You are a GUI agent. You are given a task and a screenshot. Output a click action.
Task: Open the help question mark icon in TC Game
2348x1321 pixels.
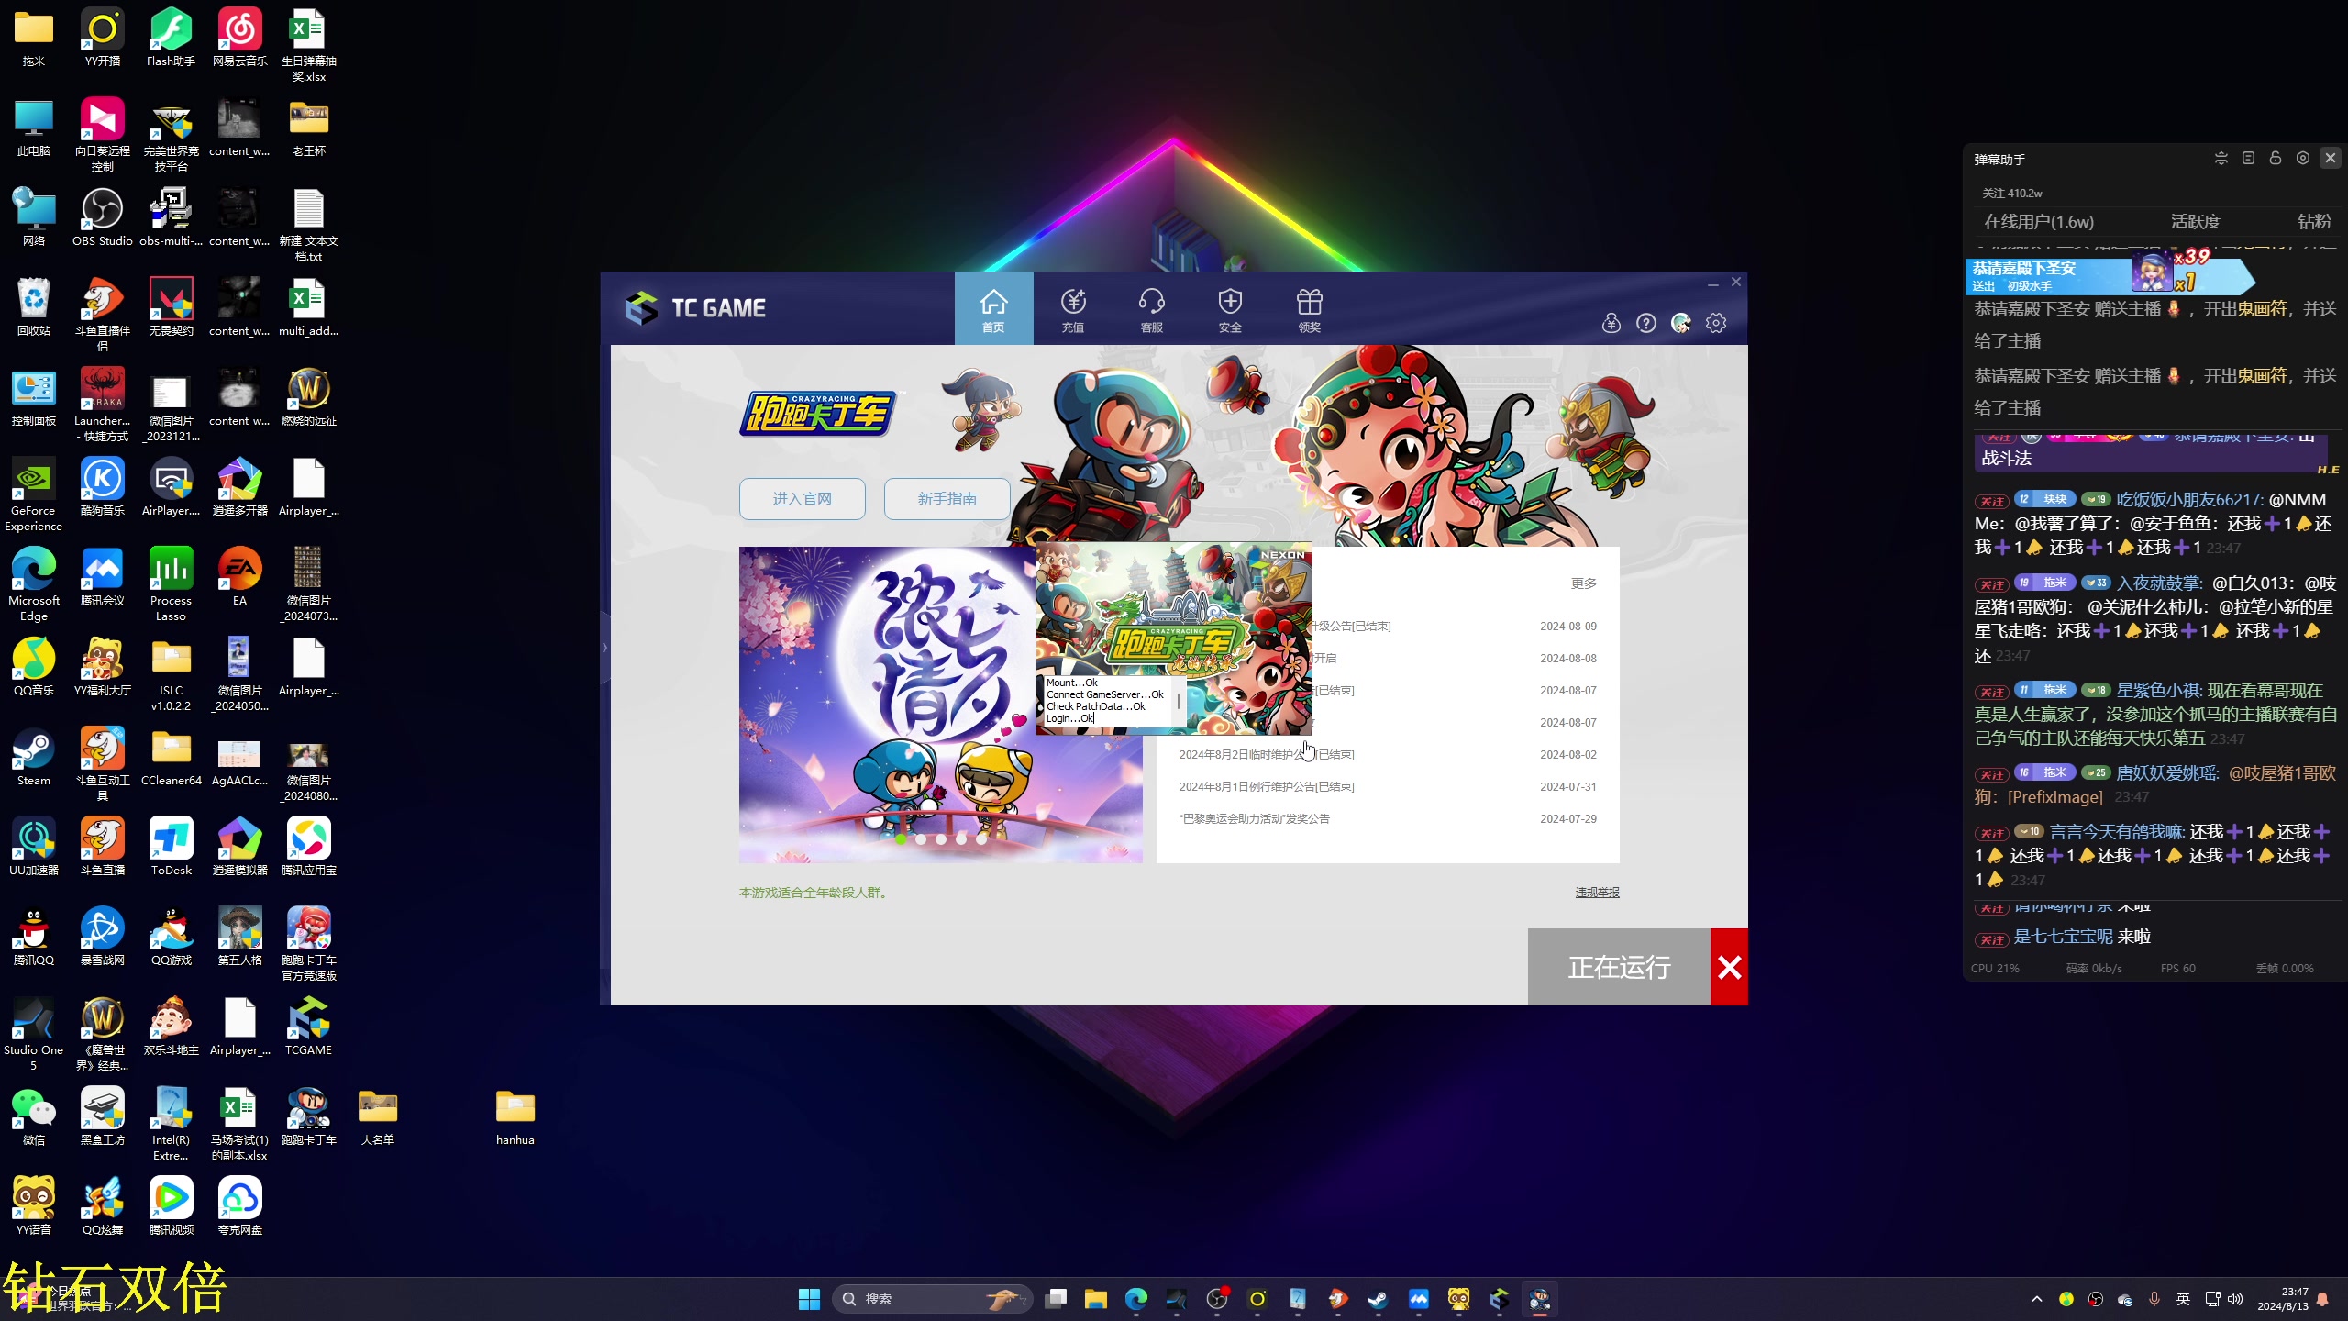1646,324
